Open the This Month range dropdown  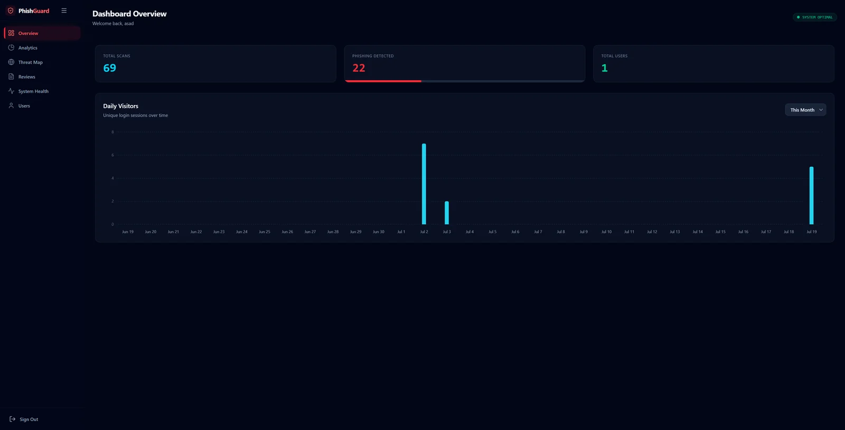[805, 110]
